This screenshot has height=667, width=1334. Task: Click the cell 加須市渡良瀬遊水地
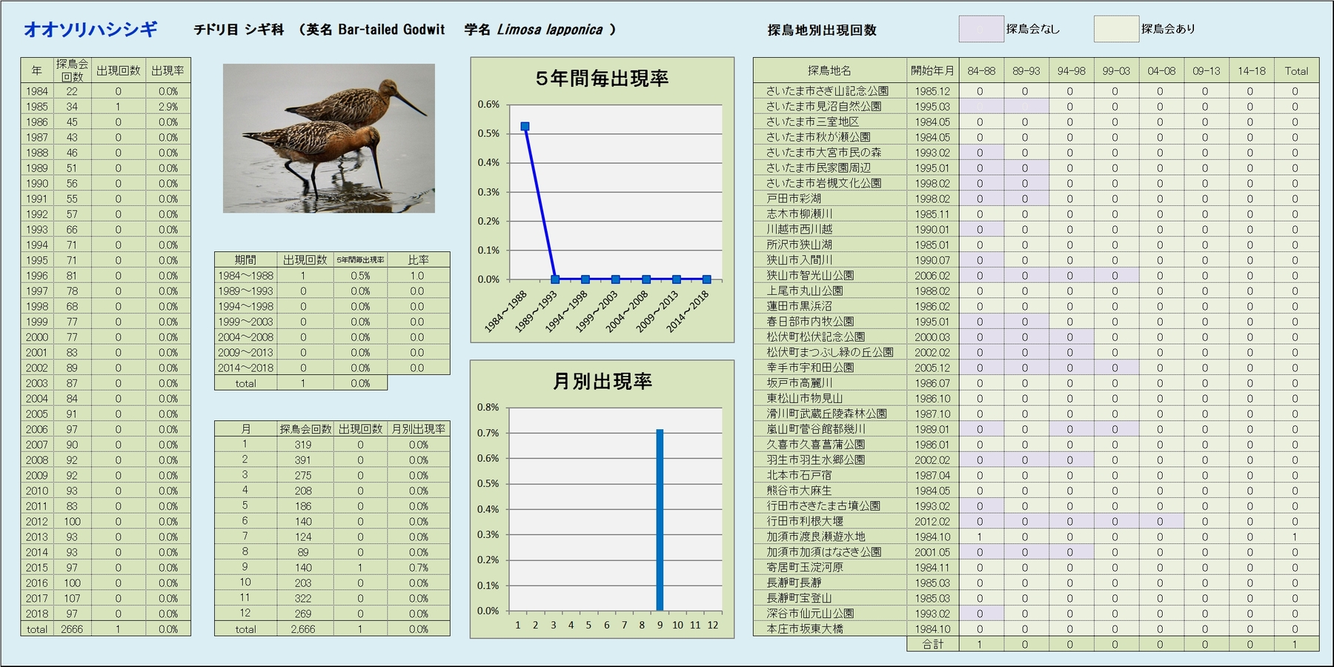pos(829,537)
